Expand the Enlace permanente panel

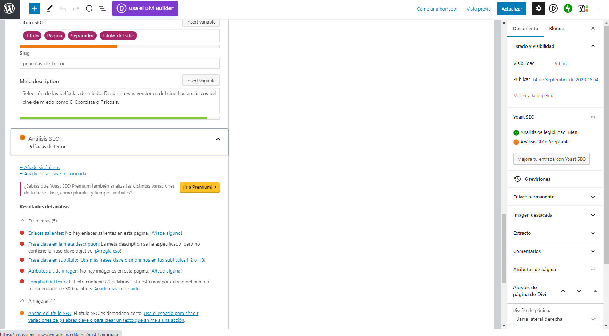[x=555, y=197]
